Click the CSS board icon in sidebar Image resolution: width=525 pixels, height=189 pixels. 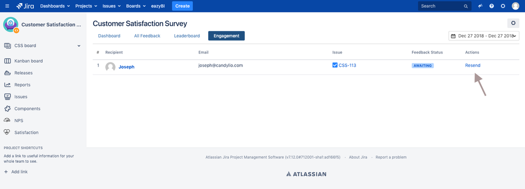click(x=7, y=46)
